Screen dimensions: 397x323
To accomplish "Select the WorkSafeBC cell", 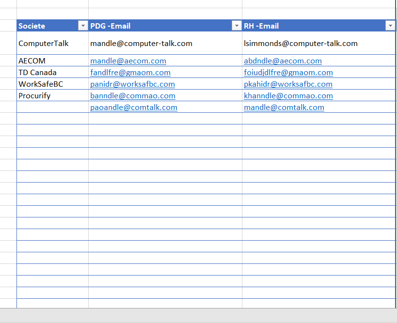I will click(x=41, y=84).
